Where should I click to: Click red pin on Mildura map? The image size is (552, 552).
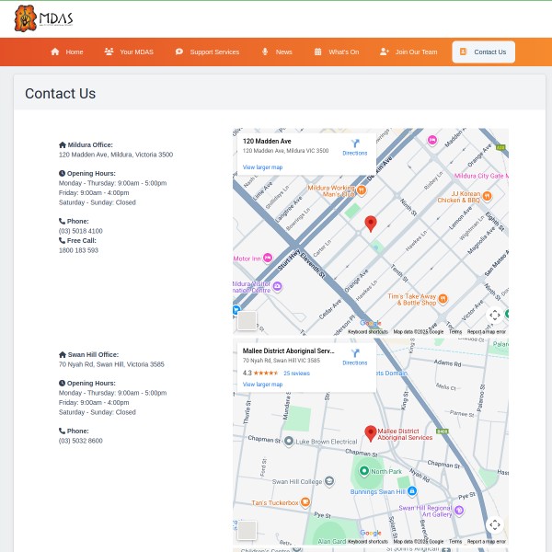[371, 223]
